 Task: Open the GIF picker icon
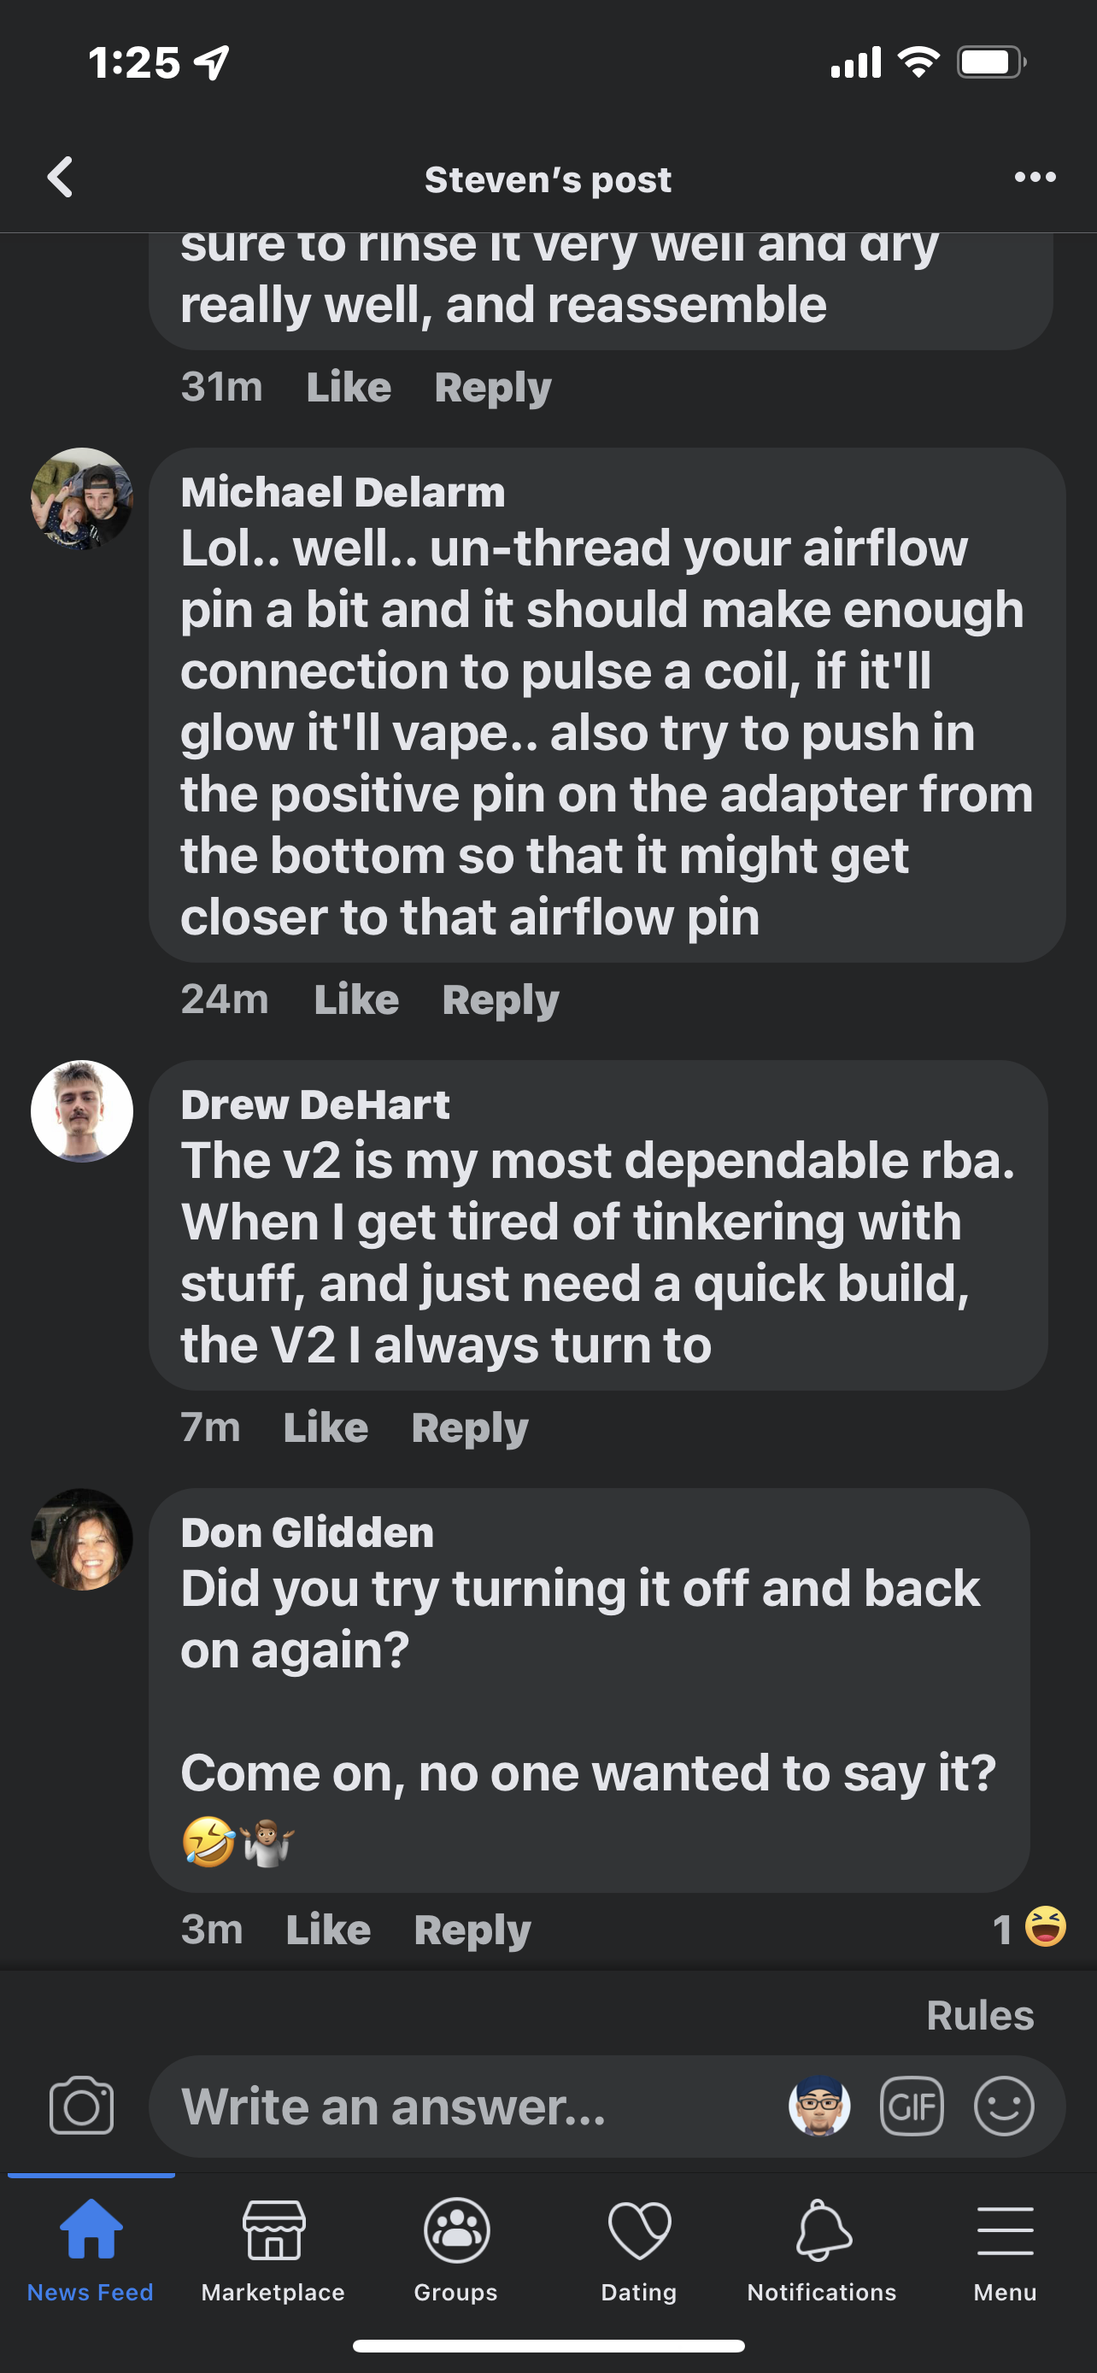tap(912, 2106)
